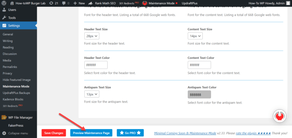Click the Admin avatar in top right
The height and width of the screenshot is (138, 292).
click(x=288, y=3)
